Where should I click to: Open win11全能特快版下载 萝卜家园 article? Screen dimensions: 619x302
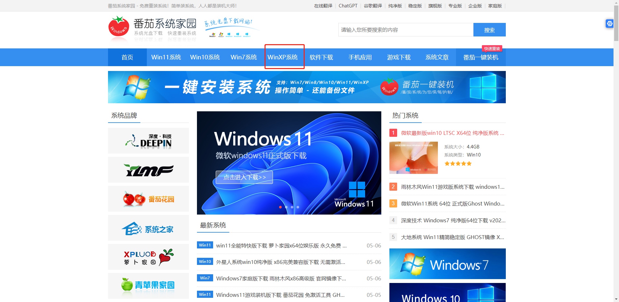281,246
